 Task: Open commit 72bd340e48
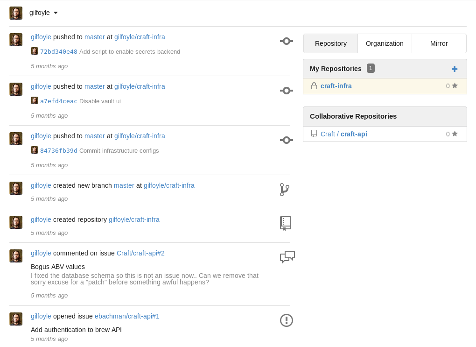59,52
